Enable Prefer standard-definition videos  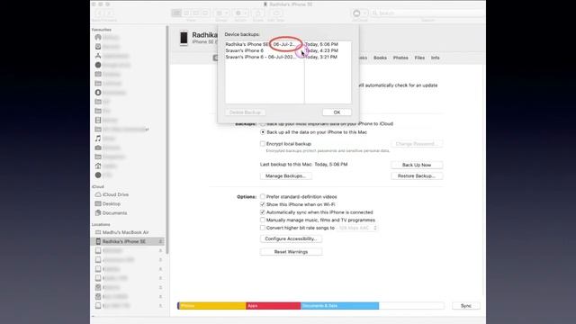tap(263, 196)
